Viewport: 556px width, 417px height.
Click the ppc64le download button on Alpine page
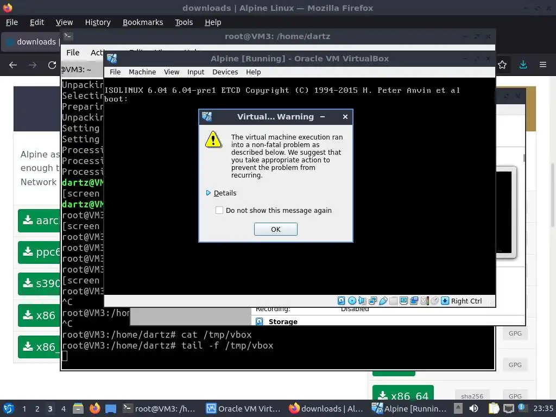click(x=39, y=252)
